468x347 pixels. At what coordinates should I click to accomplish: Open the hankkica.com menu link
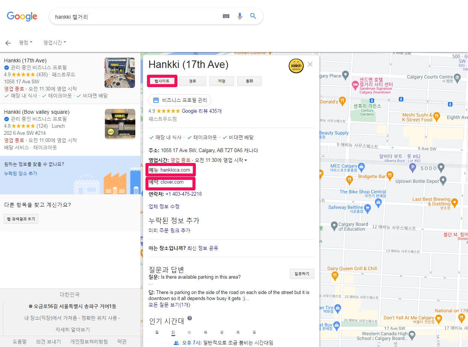175,170
